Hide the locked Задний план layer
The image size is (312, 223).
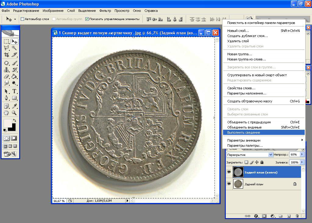coord(229,184)
